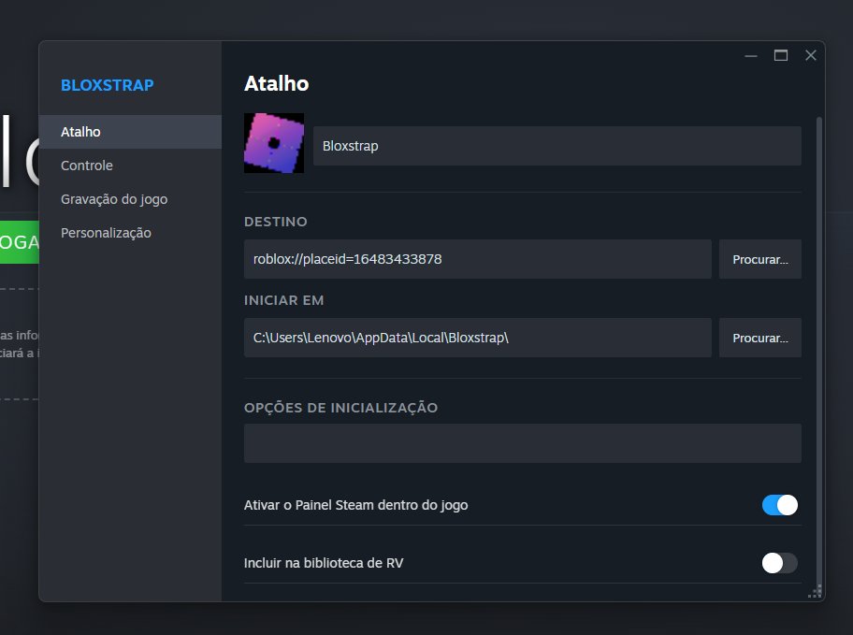Click the Atalho page heading
Viewport: 853px width, 635px height.
coord(276,84)
